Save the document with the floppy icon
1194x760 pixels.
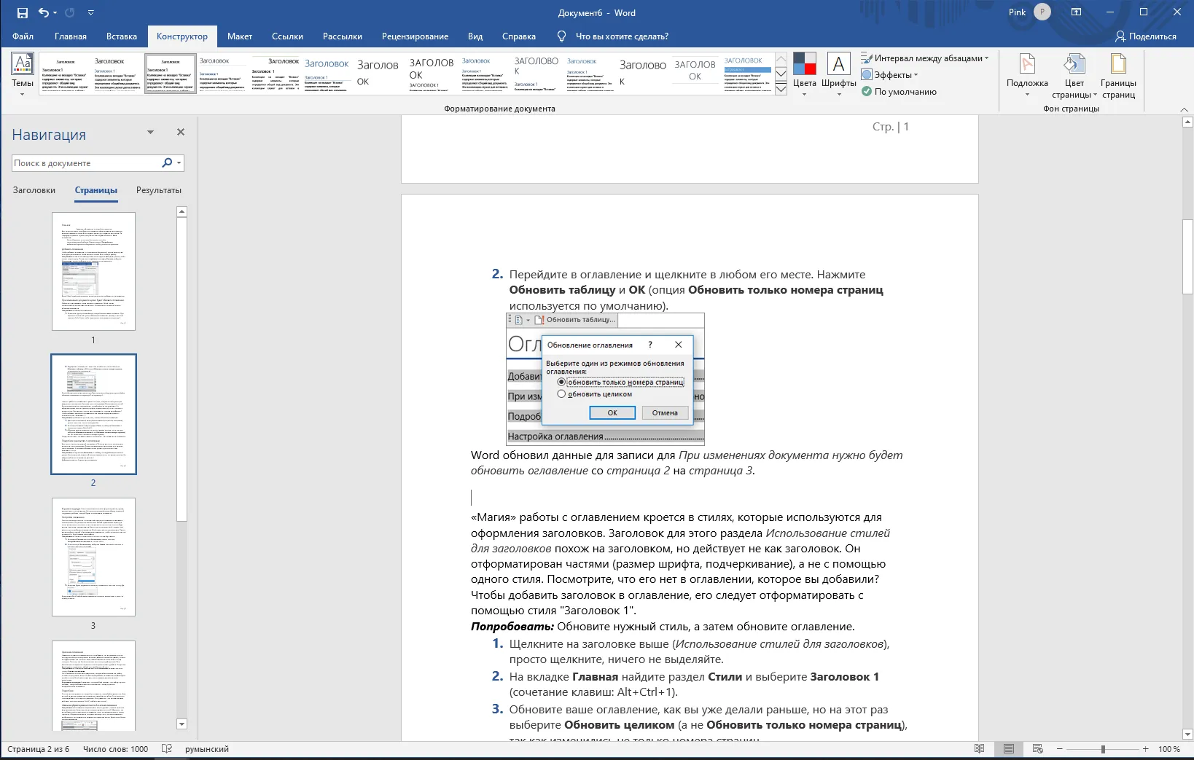click(x=22, y=12)
